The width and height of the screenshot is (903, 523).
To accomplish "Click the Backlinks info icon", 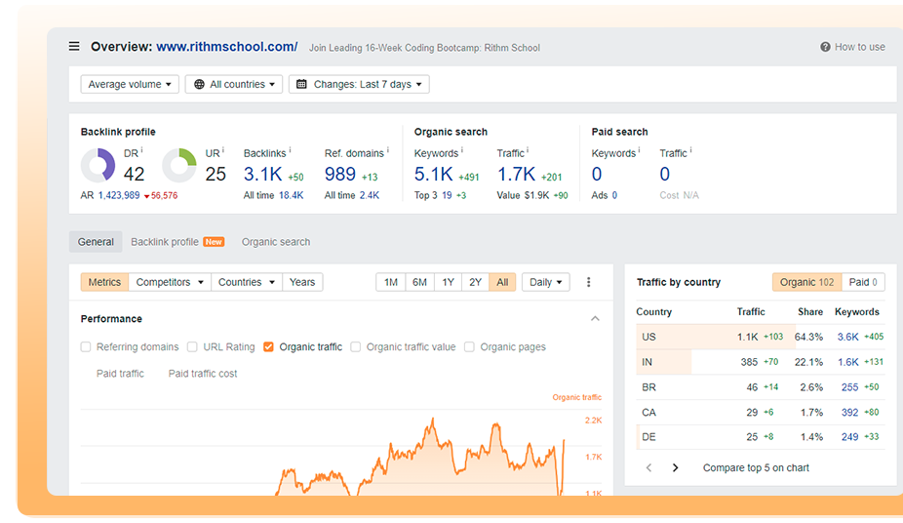I will click(290, 150).
